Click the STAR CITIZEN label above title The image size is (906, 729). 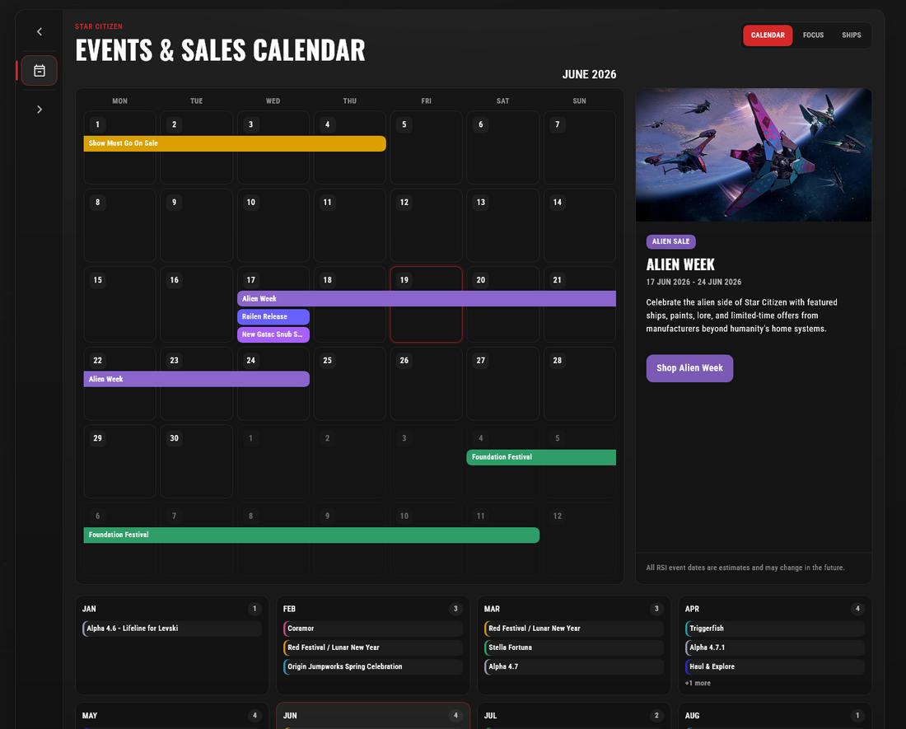99,26
